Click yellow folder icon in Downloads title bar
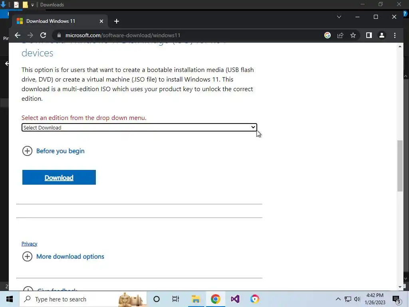The image size is (409, 307). (25, 5)
